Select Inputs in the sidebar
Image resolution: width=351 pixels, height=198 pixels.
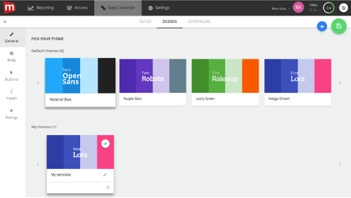click(x=11, y=95)
